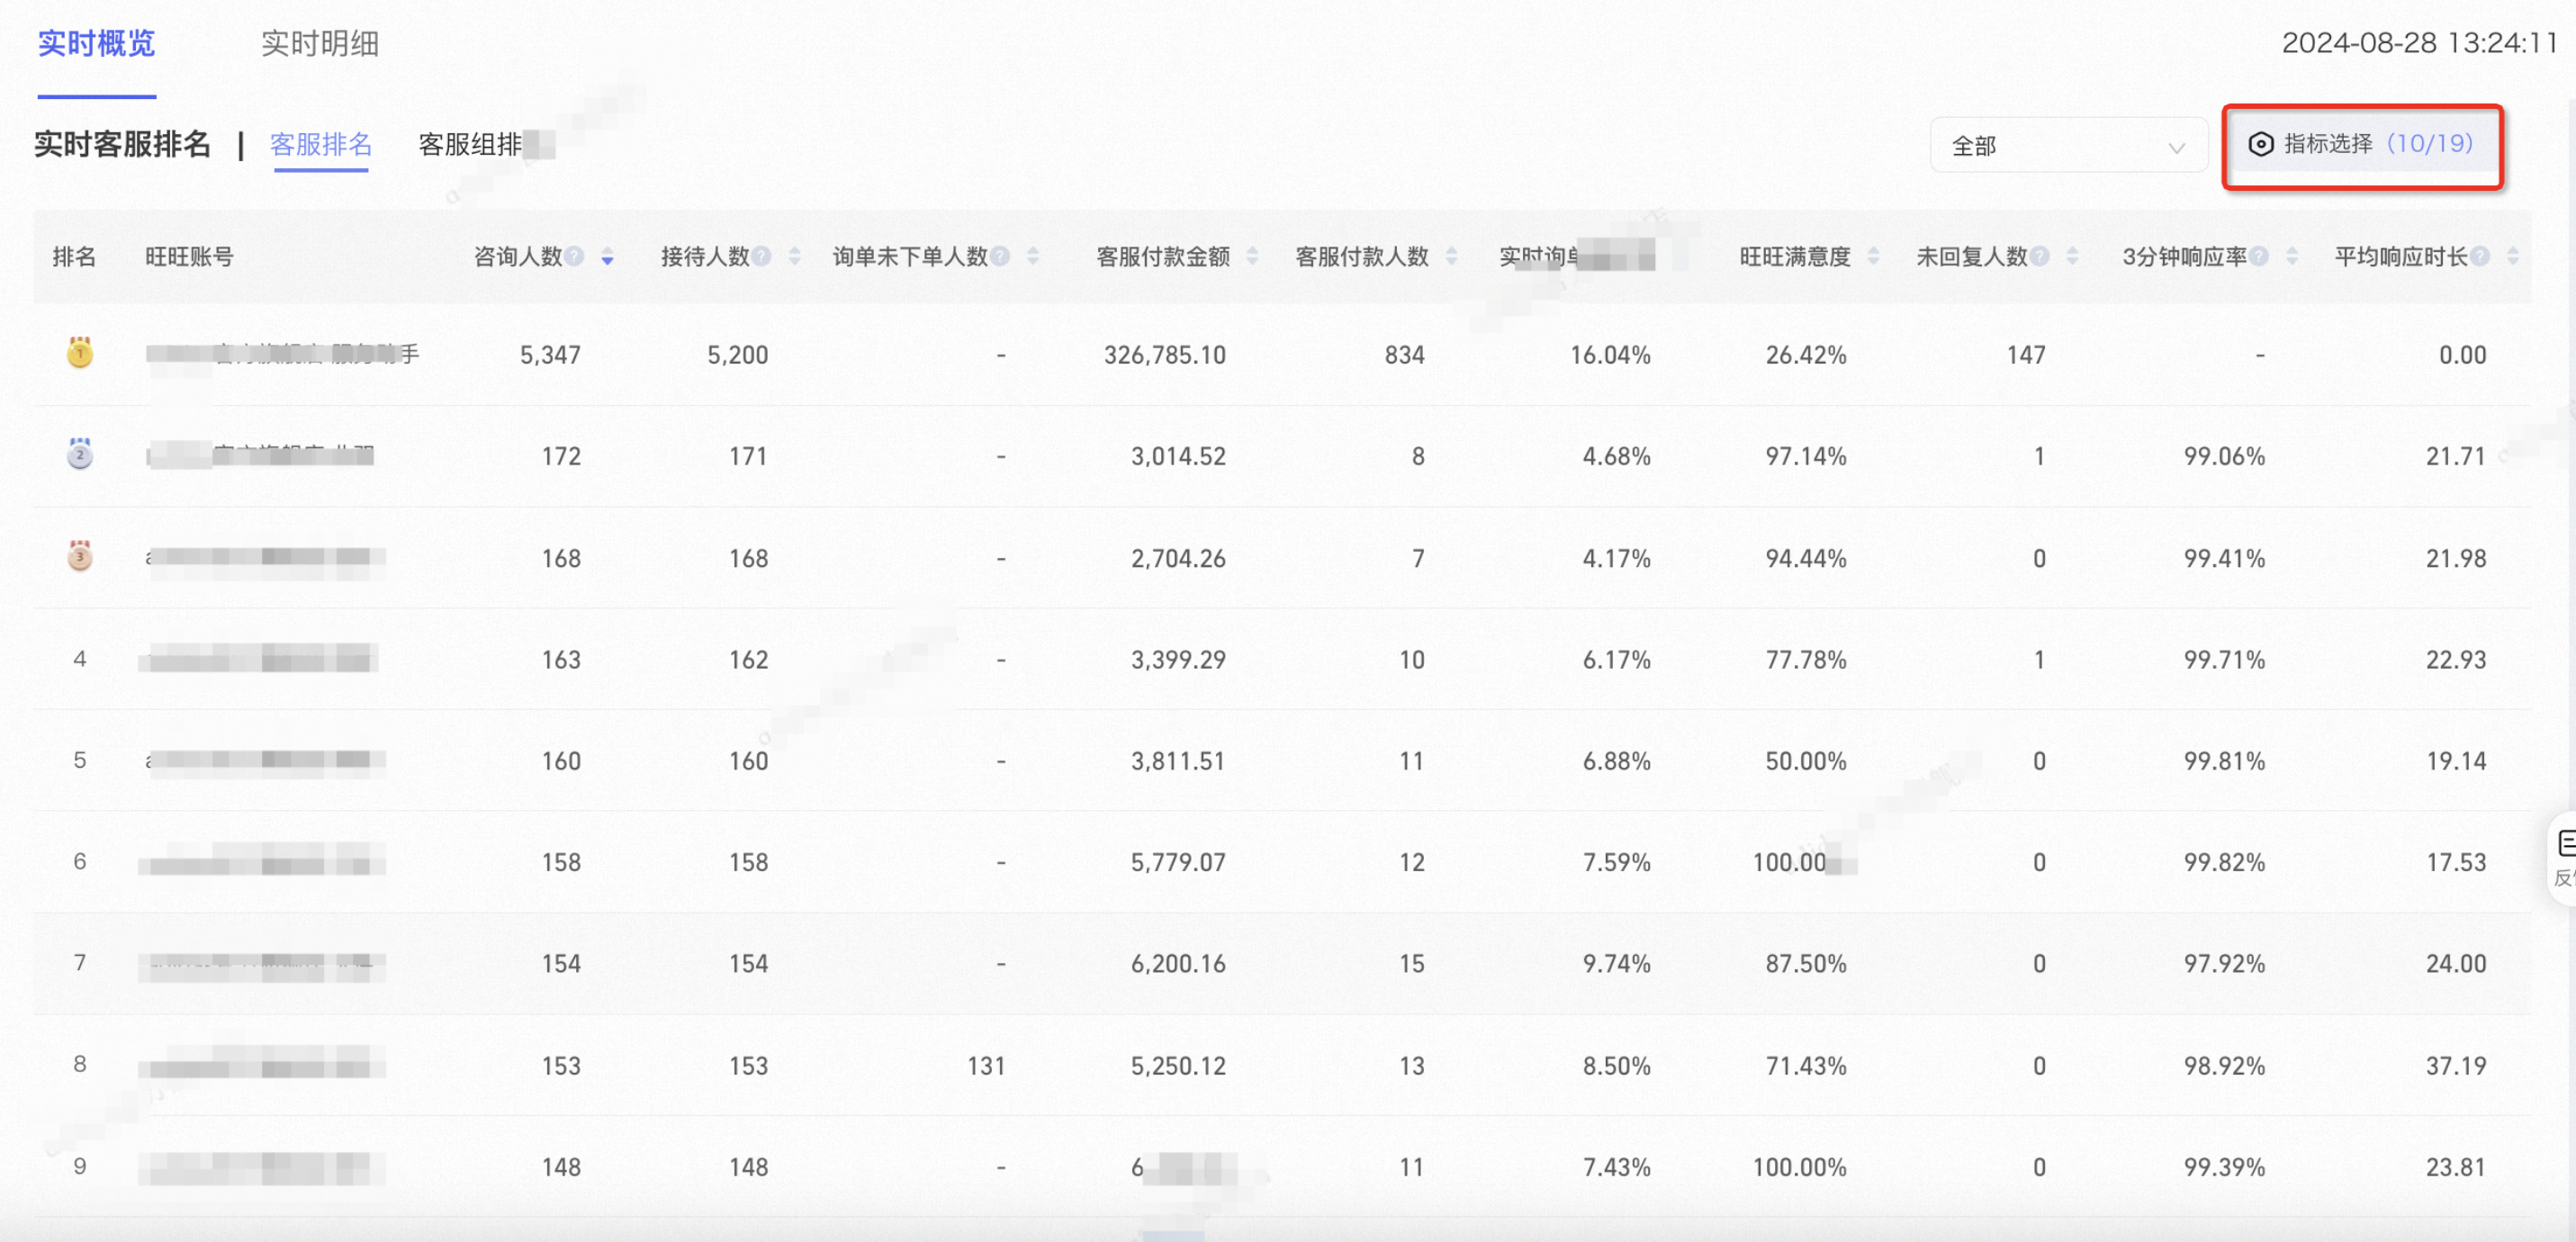Sort by 旺旺满意度 column arrows
Image resolution: width=2576 pixels, height=1242 pixels.
point(1873,258)
